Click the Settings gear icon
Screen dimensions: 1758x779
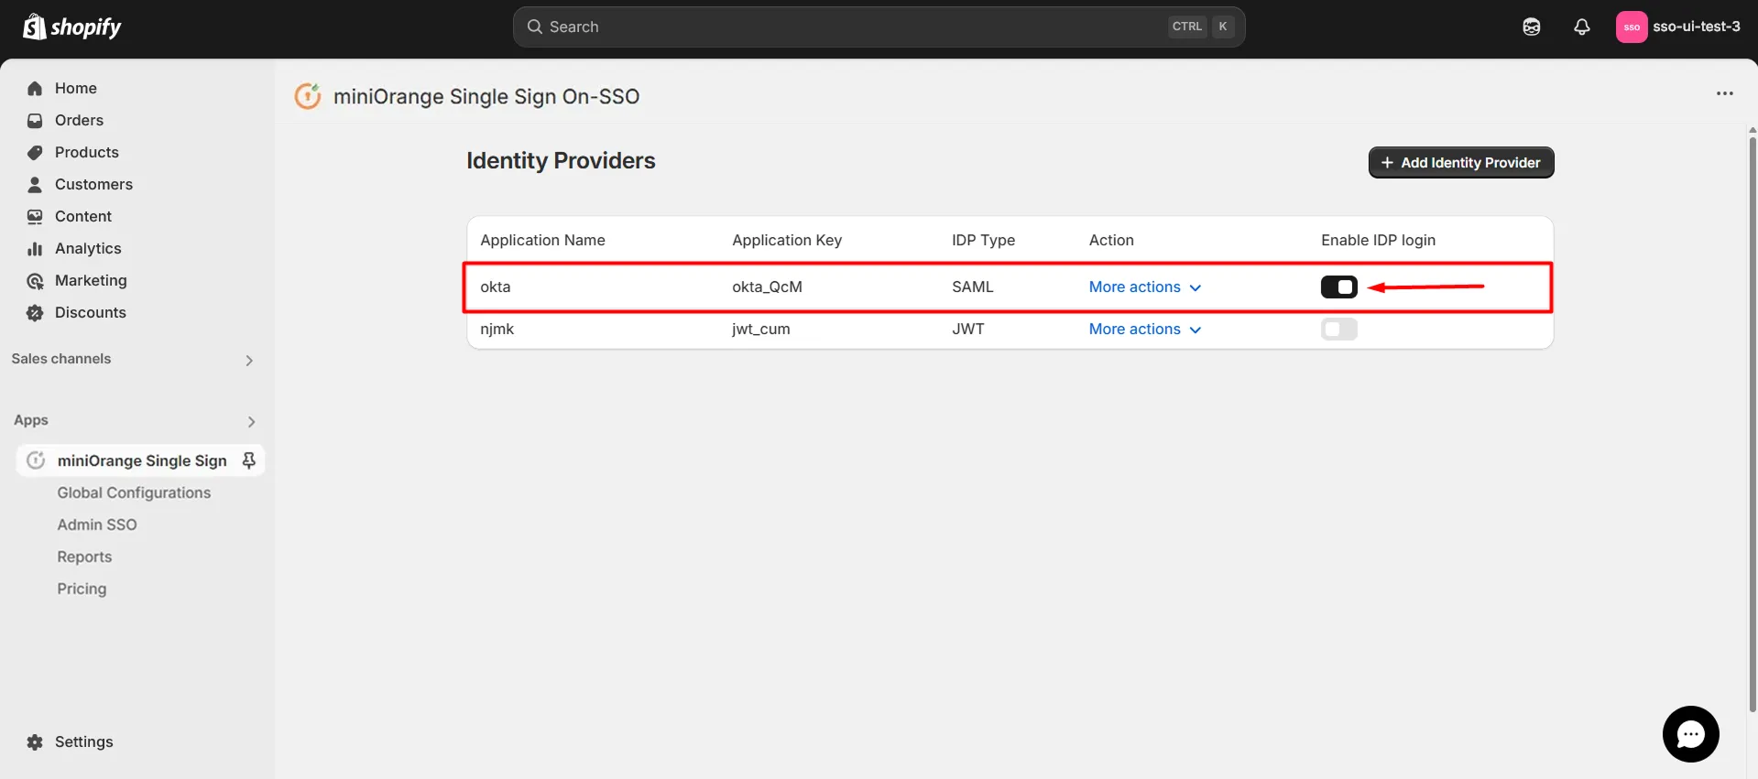click(x=35, y=742)
